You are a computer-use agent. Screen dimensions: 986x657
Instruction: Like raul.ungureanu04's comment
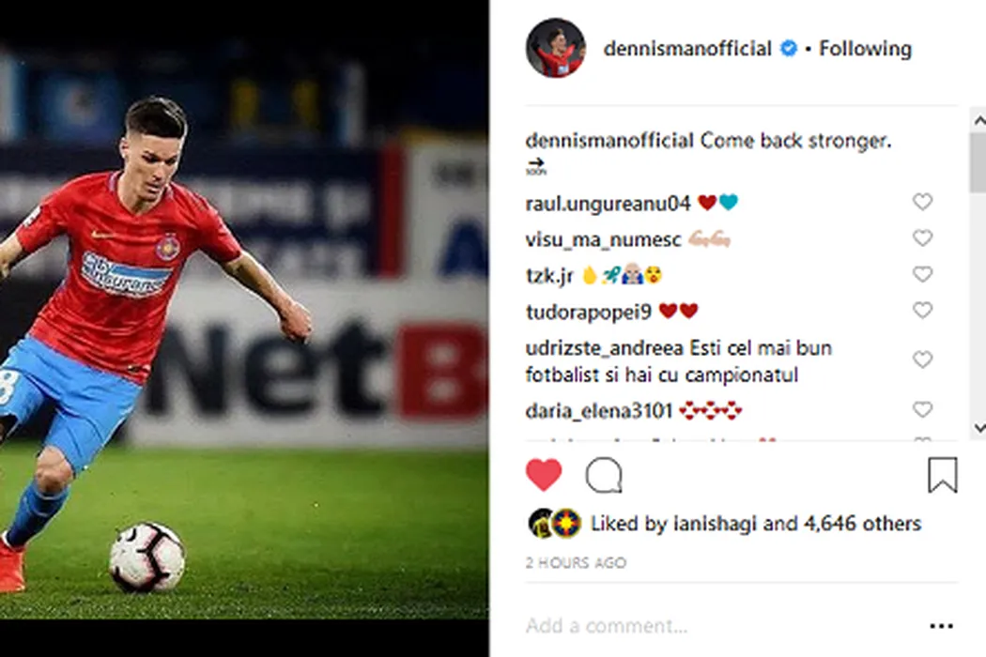(922, 202)
